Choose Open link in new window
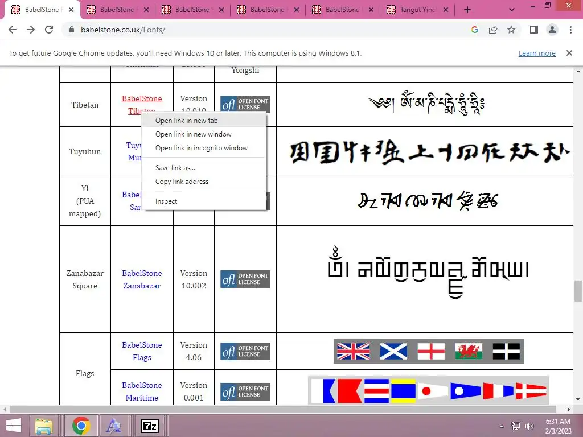583x437 pixels. [x=204, y=134]
